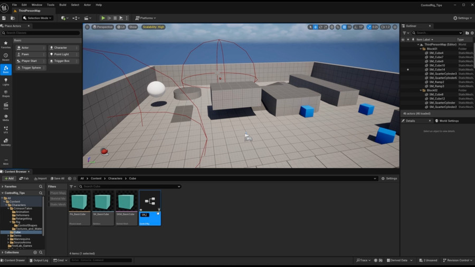The image size is (475, 267).
Task: Collapse the Block01 folder in Outliner
Action: [x=421, y=49]
